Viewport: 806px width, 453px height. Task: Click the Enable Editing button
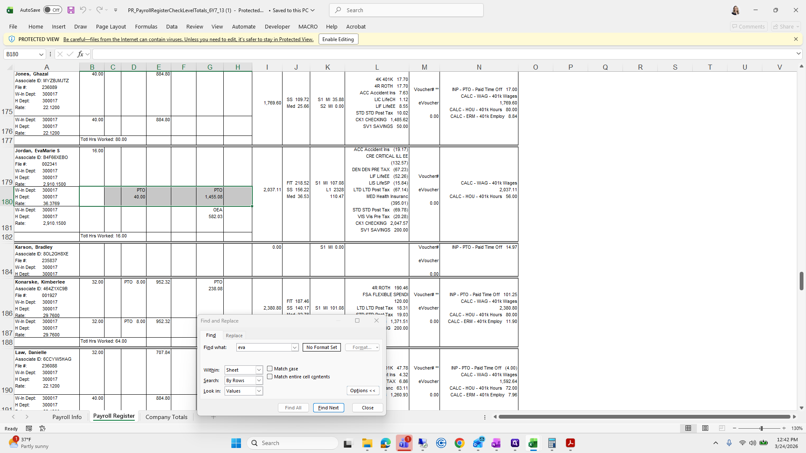coord(338,39)
